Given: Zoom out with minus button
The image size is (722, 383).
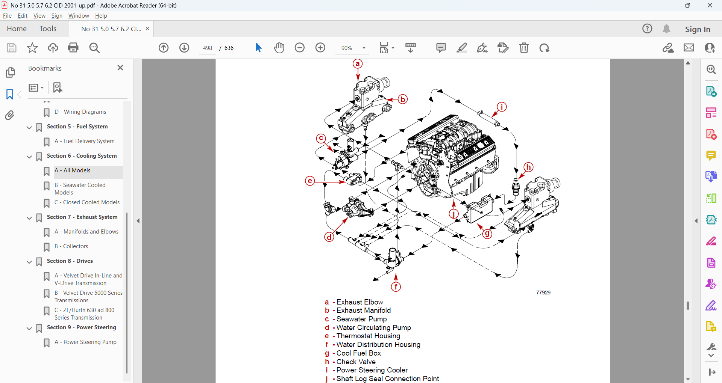Looking at the screenshot, I should pyautogui.click(x=300, y=48).
